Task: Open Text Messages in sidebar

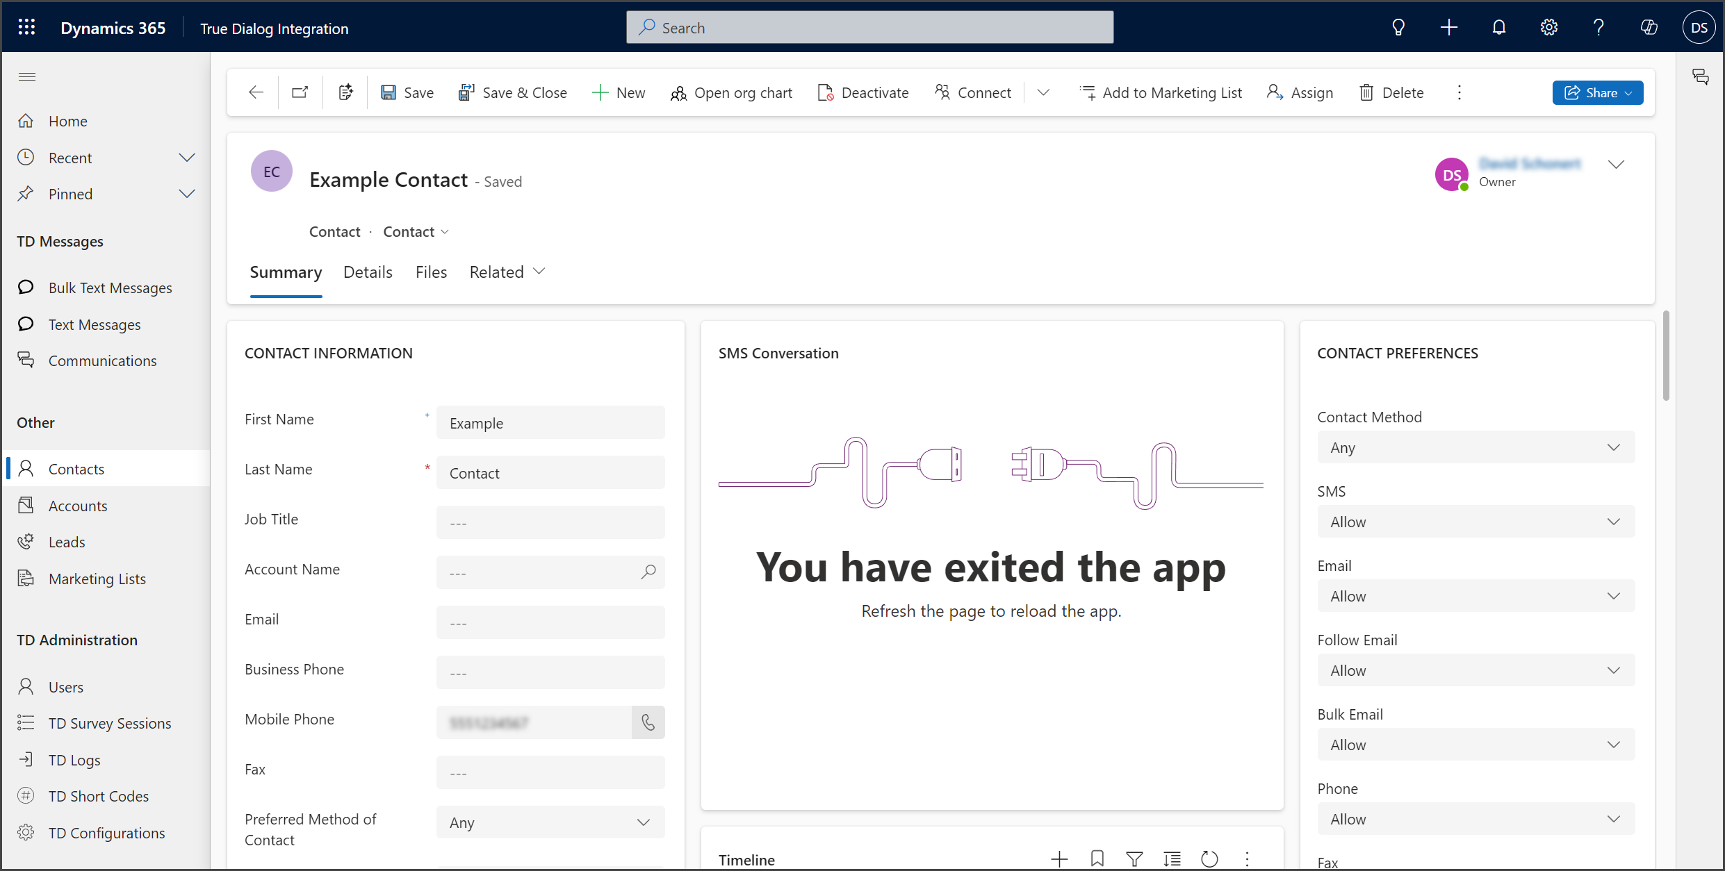Action: [107, 324]
